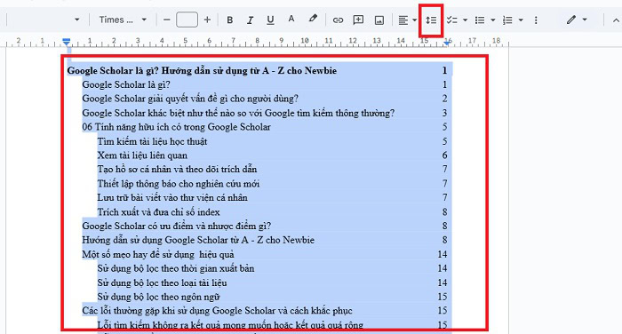Open 'Google Scholar là gì?' contents entry

point(126,84)
